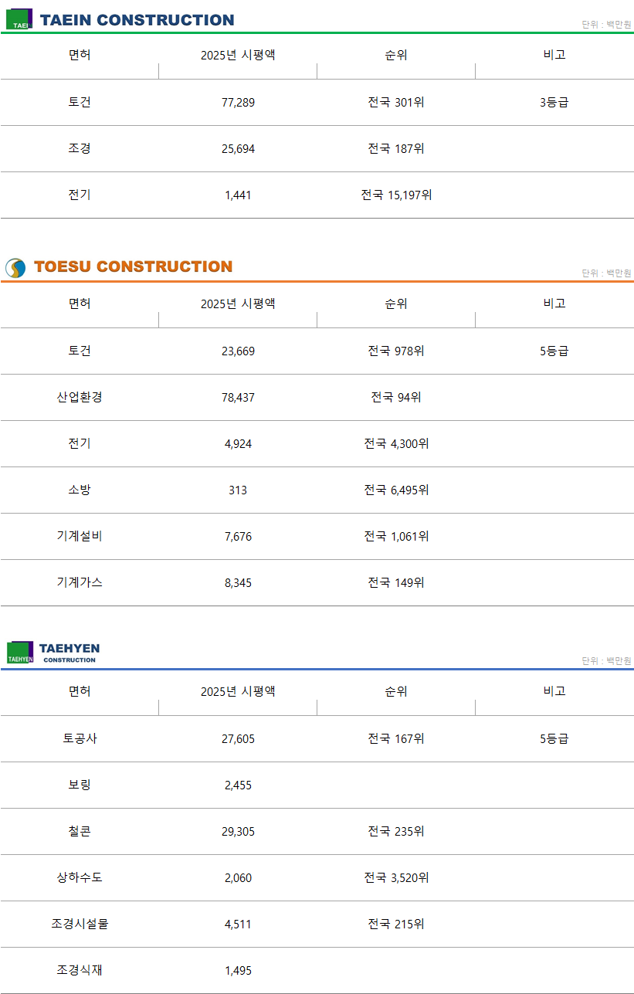
Task: Click the orange TOESU CONSTRUCTION title text
Action: pyautogui.click(x=133, y=266)
